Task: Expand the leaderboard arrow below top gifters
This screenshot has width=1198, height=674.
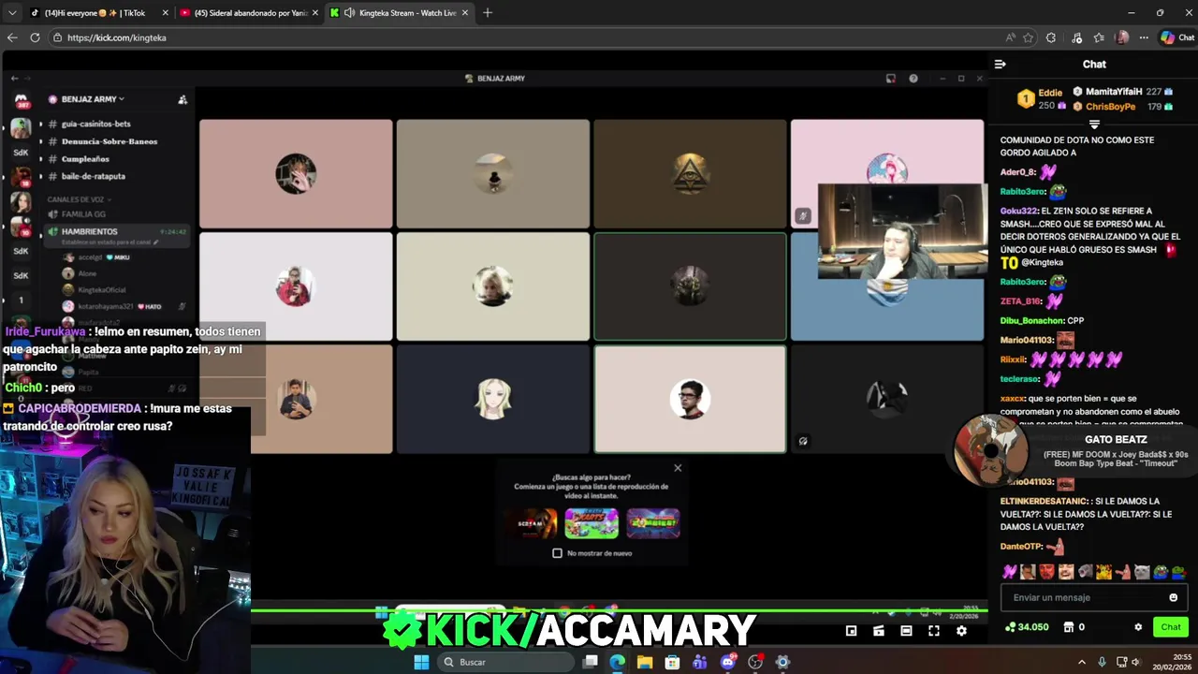Action: (x=1094, y=124)
